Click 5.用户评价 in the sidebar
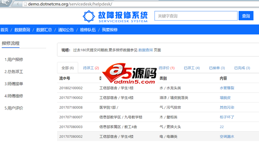 coord(14,108)
